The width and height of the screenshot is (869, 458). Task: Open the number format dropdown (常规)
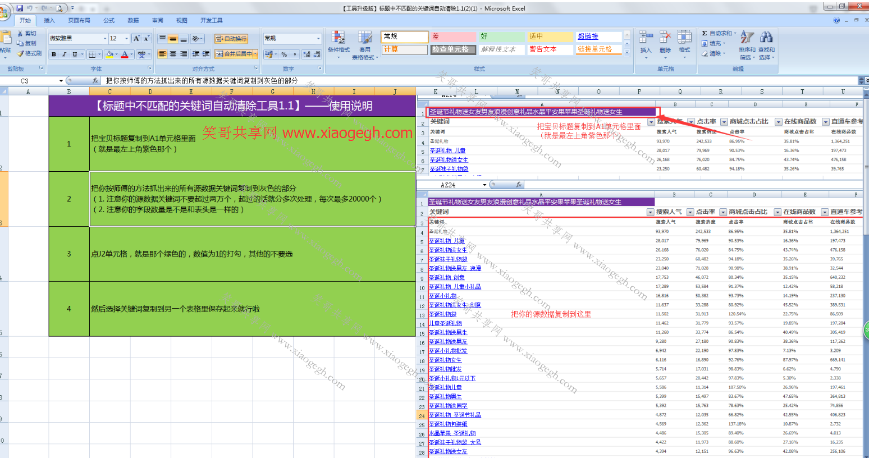pos(318,38)
